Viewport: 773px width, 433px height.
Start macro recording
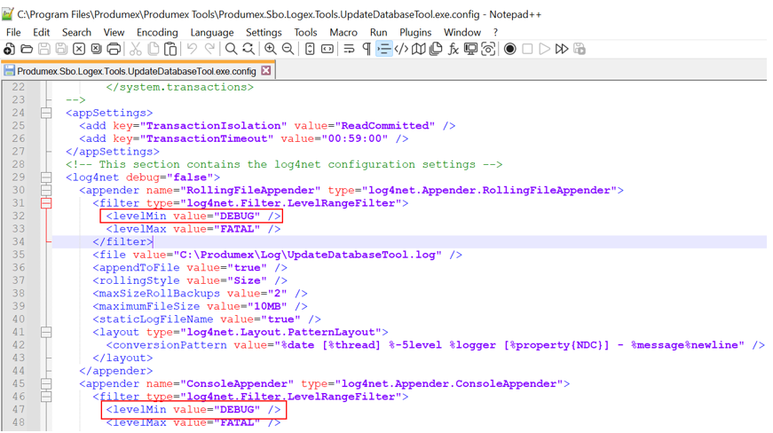pos(510,50)
